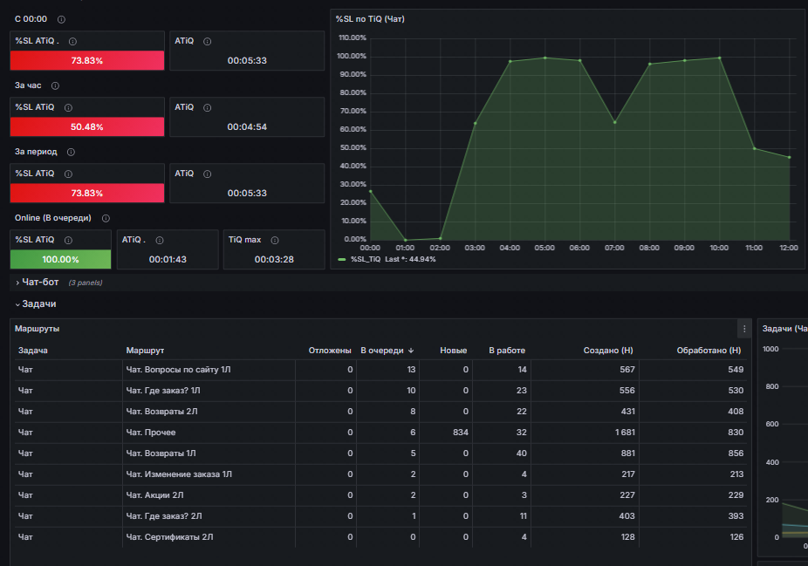Click the 'Маршруты' panel title

point(38,329)
